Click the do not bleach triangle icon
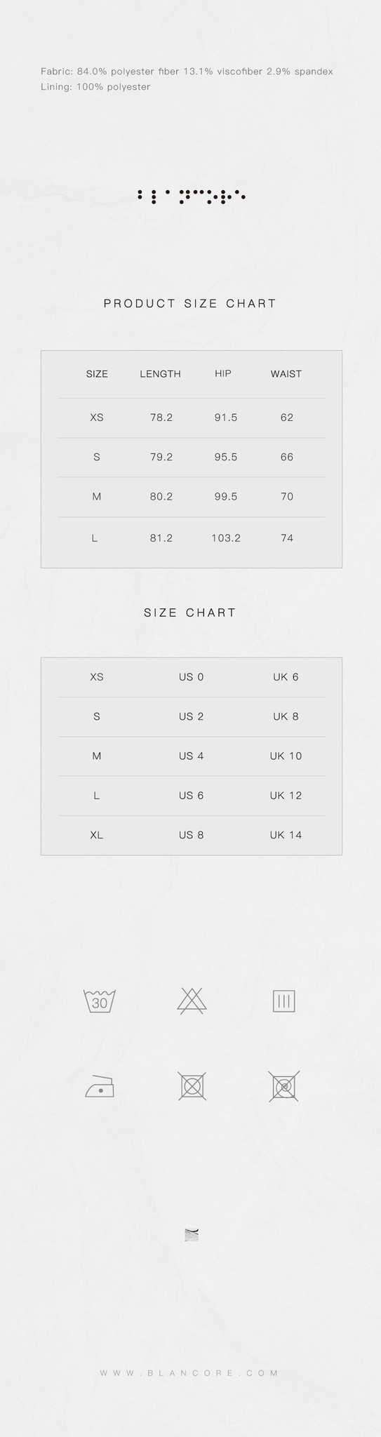Image resolution: width=381 pixels, height=1437 pixels. point(192,1001)
